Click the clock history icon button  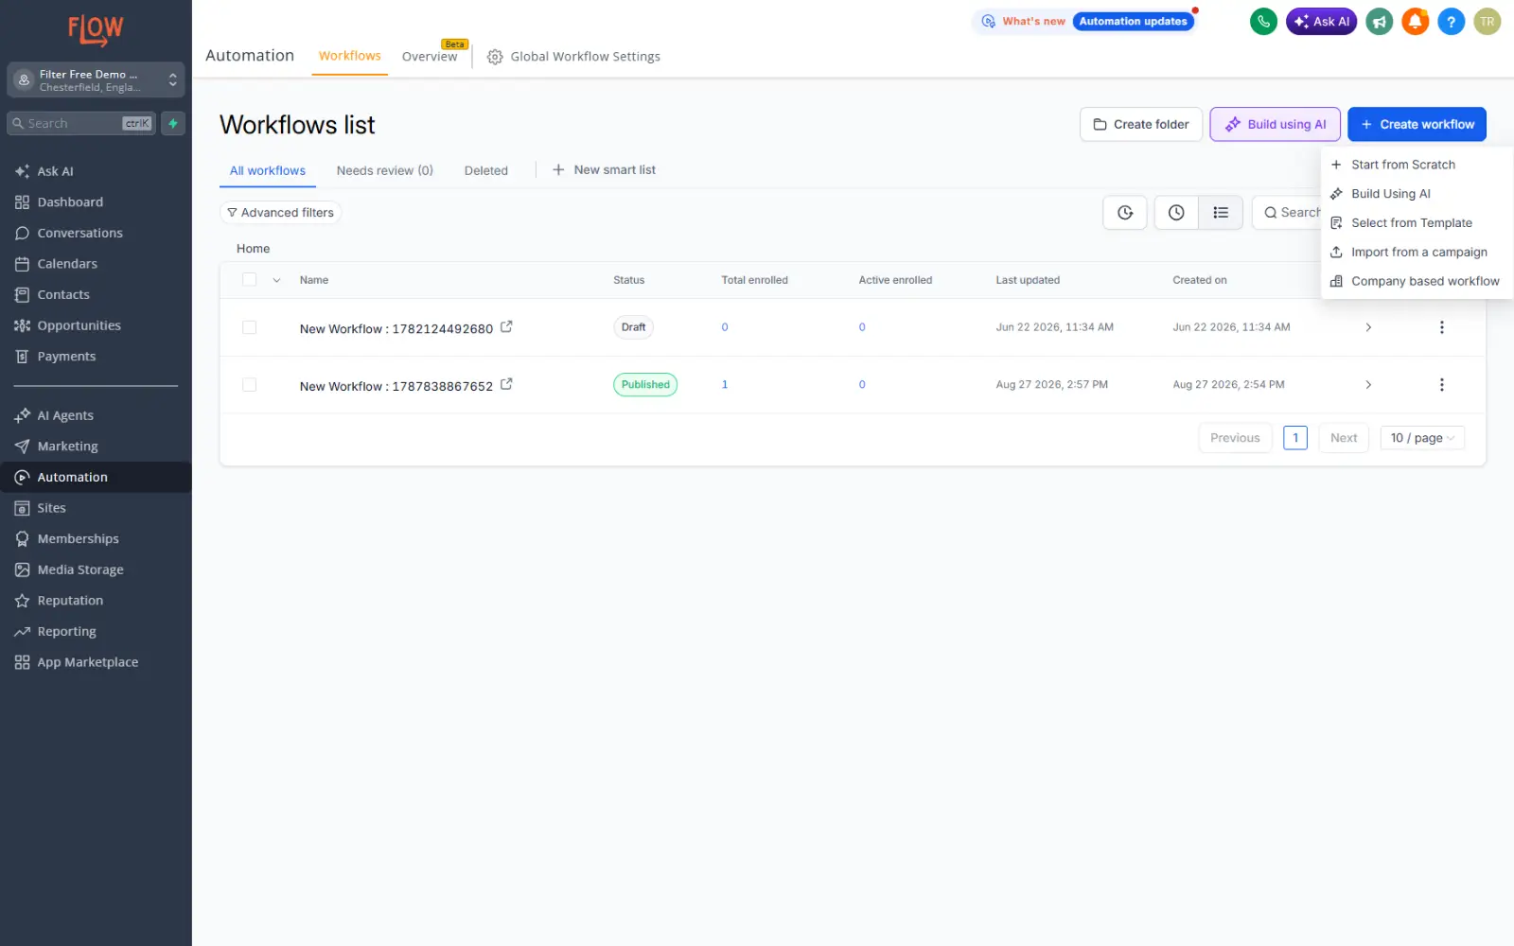pyautogui.click(x=1176, y=213)
